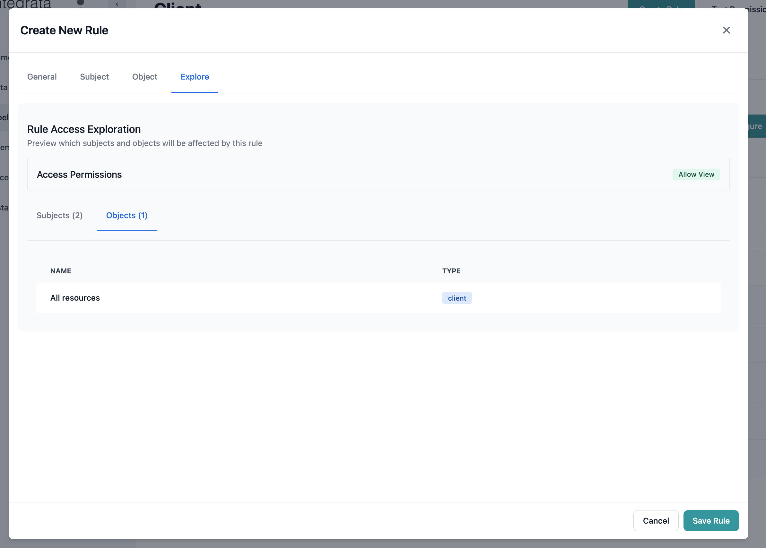Image resolution: width=766 pixels, height=548 pixels.
Task: Switch to the General tab
Action: 41,77
